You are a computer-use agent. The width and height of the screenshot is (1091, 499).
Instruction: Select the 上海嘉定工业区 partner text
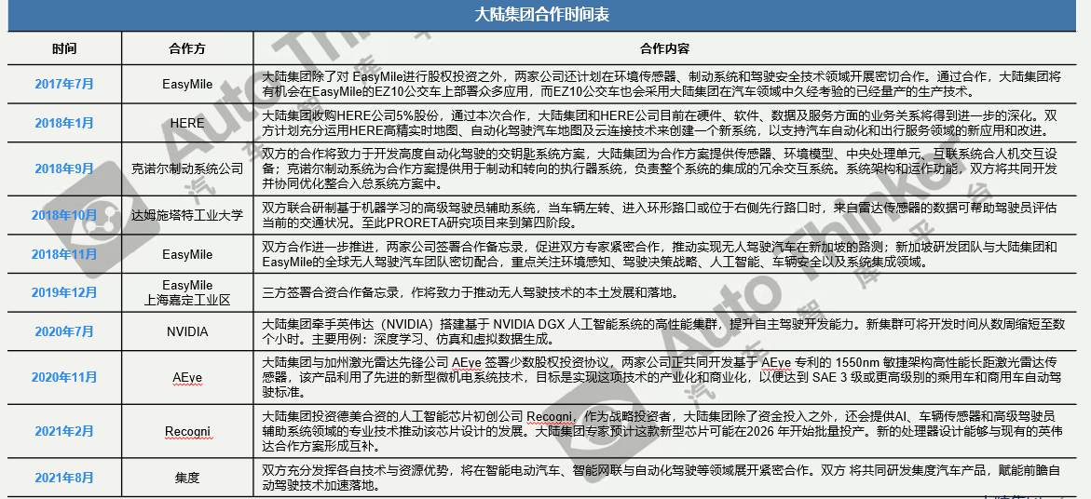187,300
